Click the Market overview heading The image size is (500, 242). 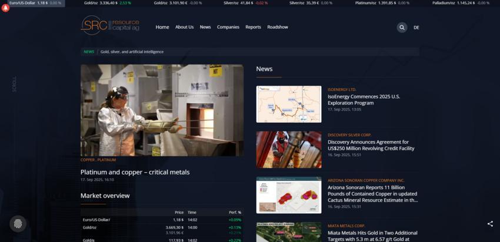click(x=105, y=196)
